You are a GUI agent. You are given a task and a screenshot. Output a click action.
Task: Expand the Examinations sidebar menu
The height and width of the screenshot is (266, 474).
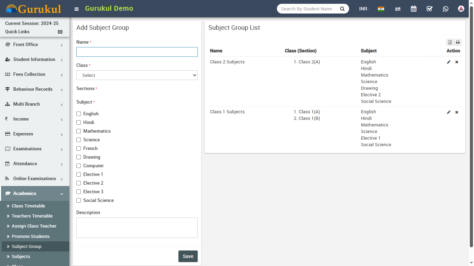[35, 149]
